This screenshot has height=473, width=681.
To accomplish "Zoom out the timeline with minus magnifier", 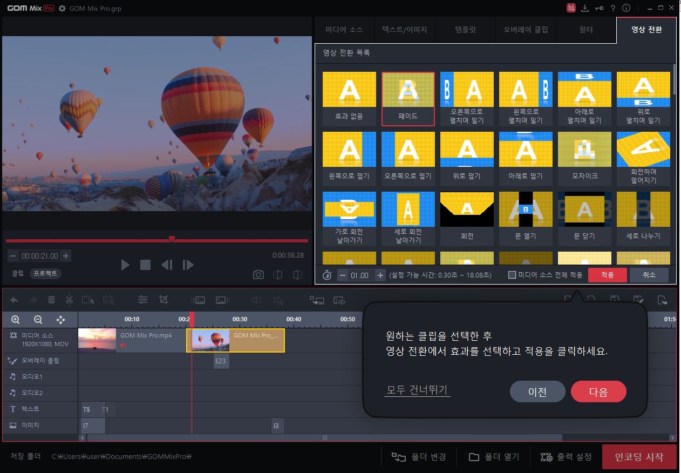I will point(38,320).
